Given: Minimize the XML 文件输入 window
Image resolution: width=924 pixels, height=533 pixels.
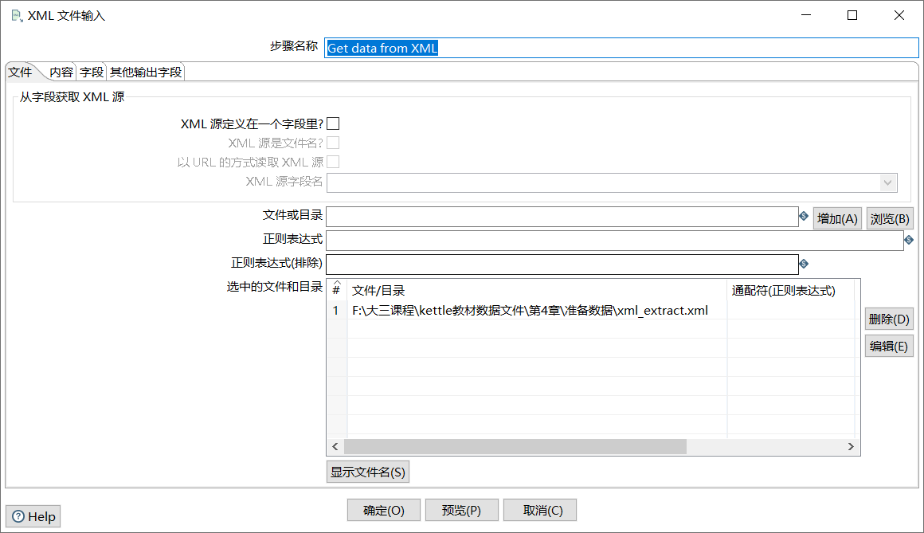Looking at the screenshot, I should click(x=806, y=15).
